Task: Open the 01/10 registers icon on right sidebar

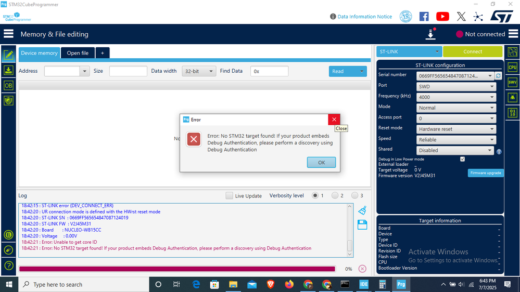Action: (512, 113)
